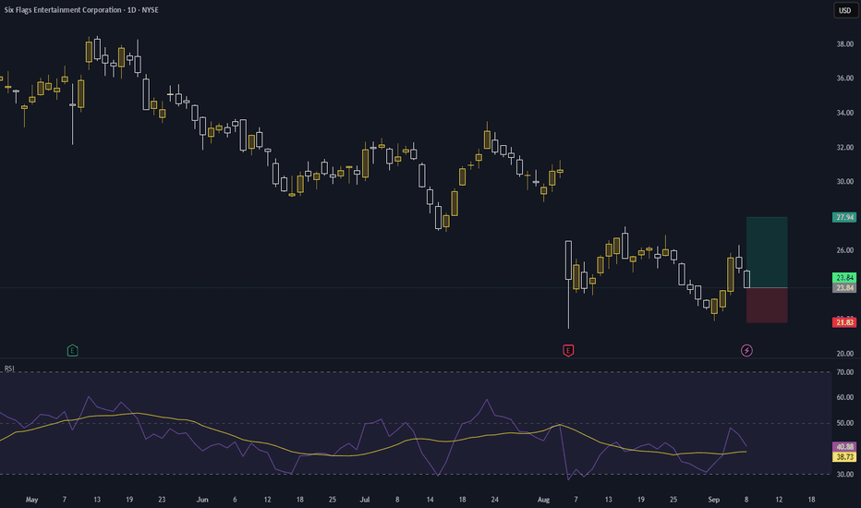Click the 26.00 price axis label
Viewport: 861px width, 508px height.
pos(844,250)
